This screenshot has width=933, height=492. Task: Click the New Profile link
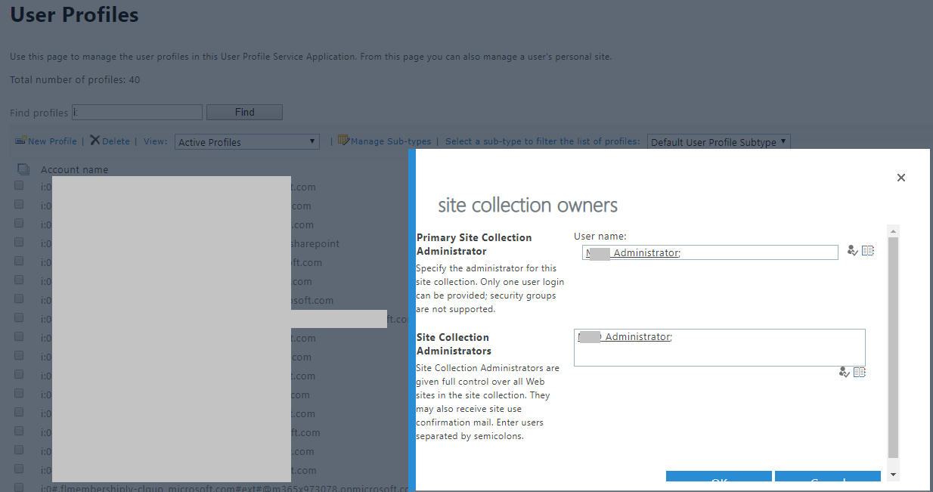click(52, 141)
